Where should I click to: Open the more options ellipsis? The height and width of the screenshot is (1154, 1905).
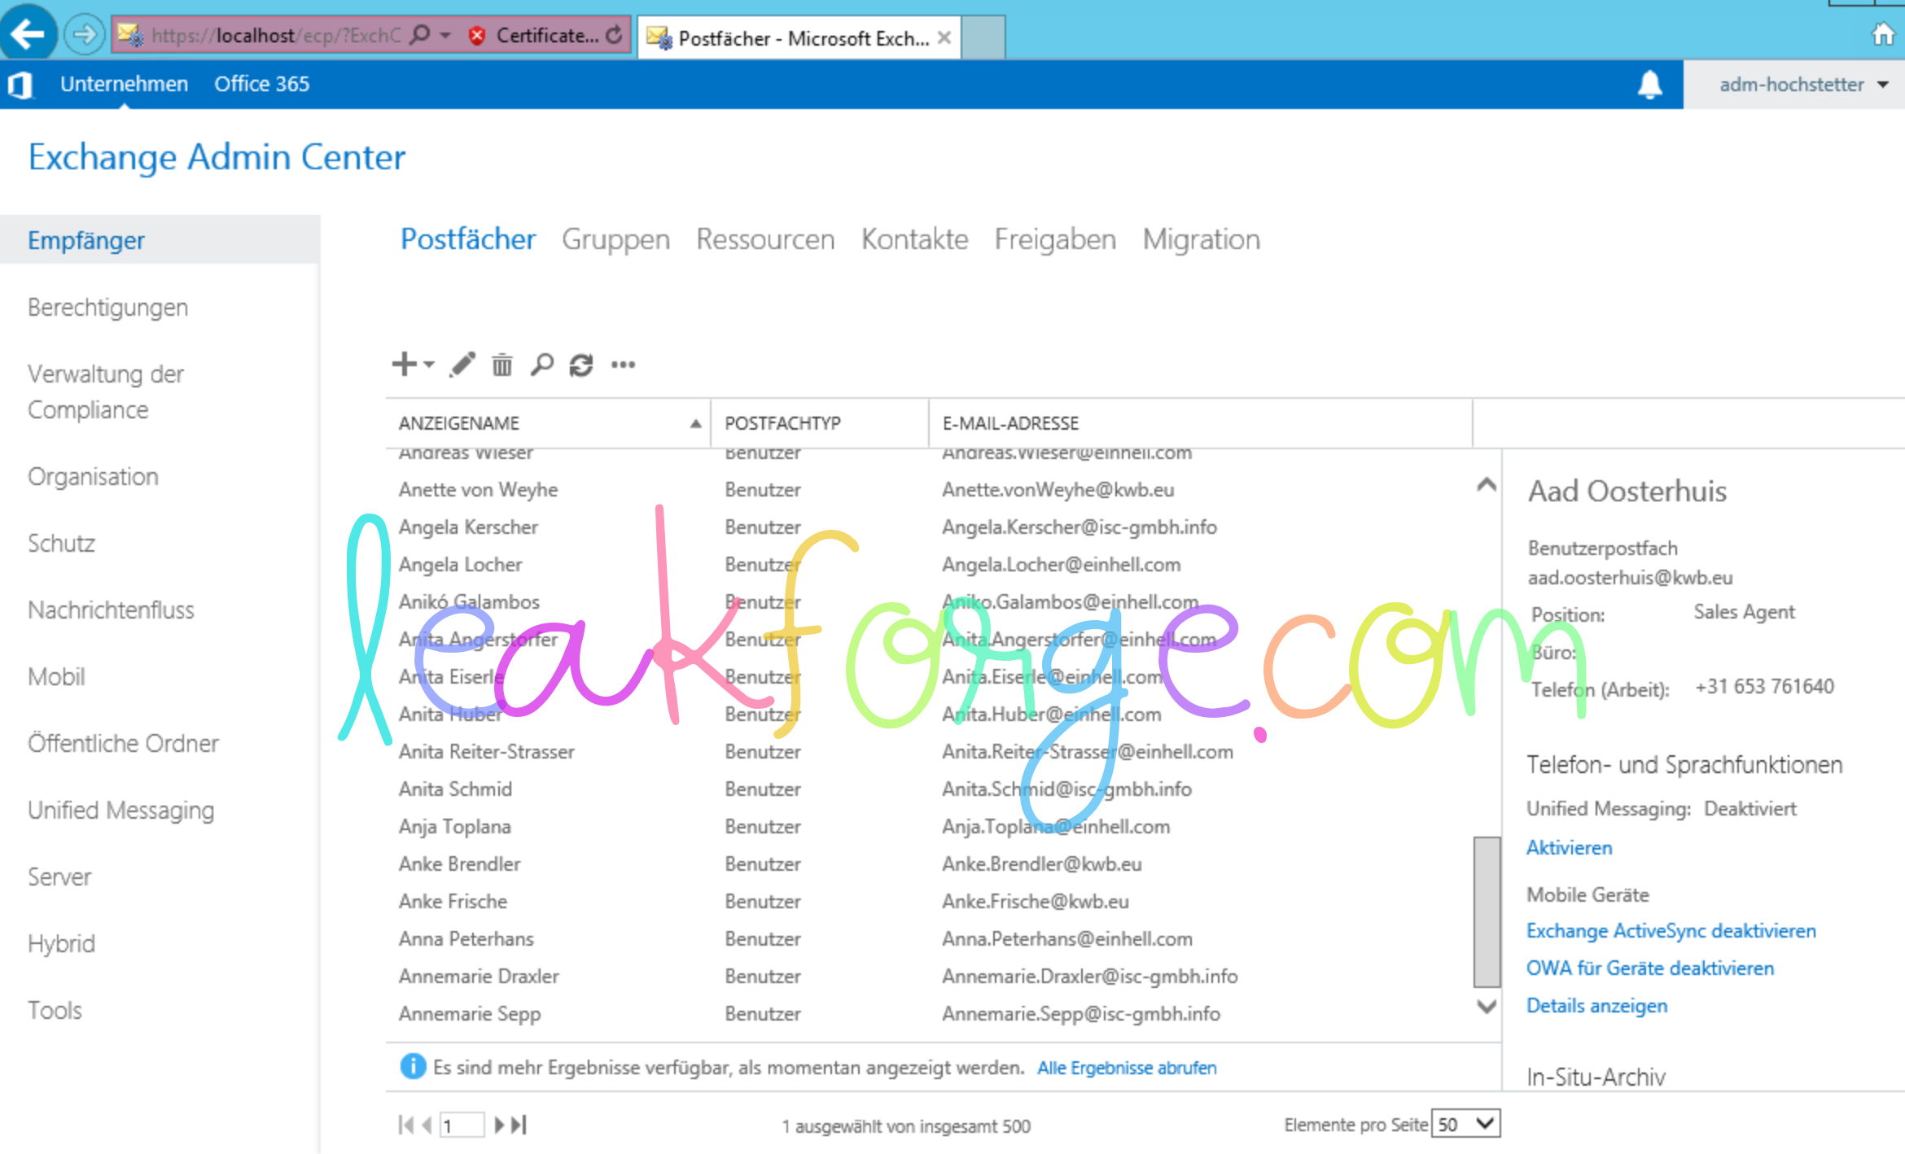coord(623,365)
